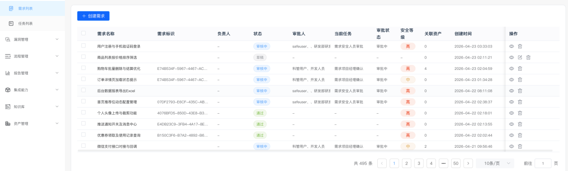Click the 创建需求 button
The height and width of the screenshot is (171, 568).
click(x=93, y=16)
